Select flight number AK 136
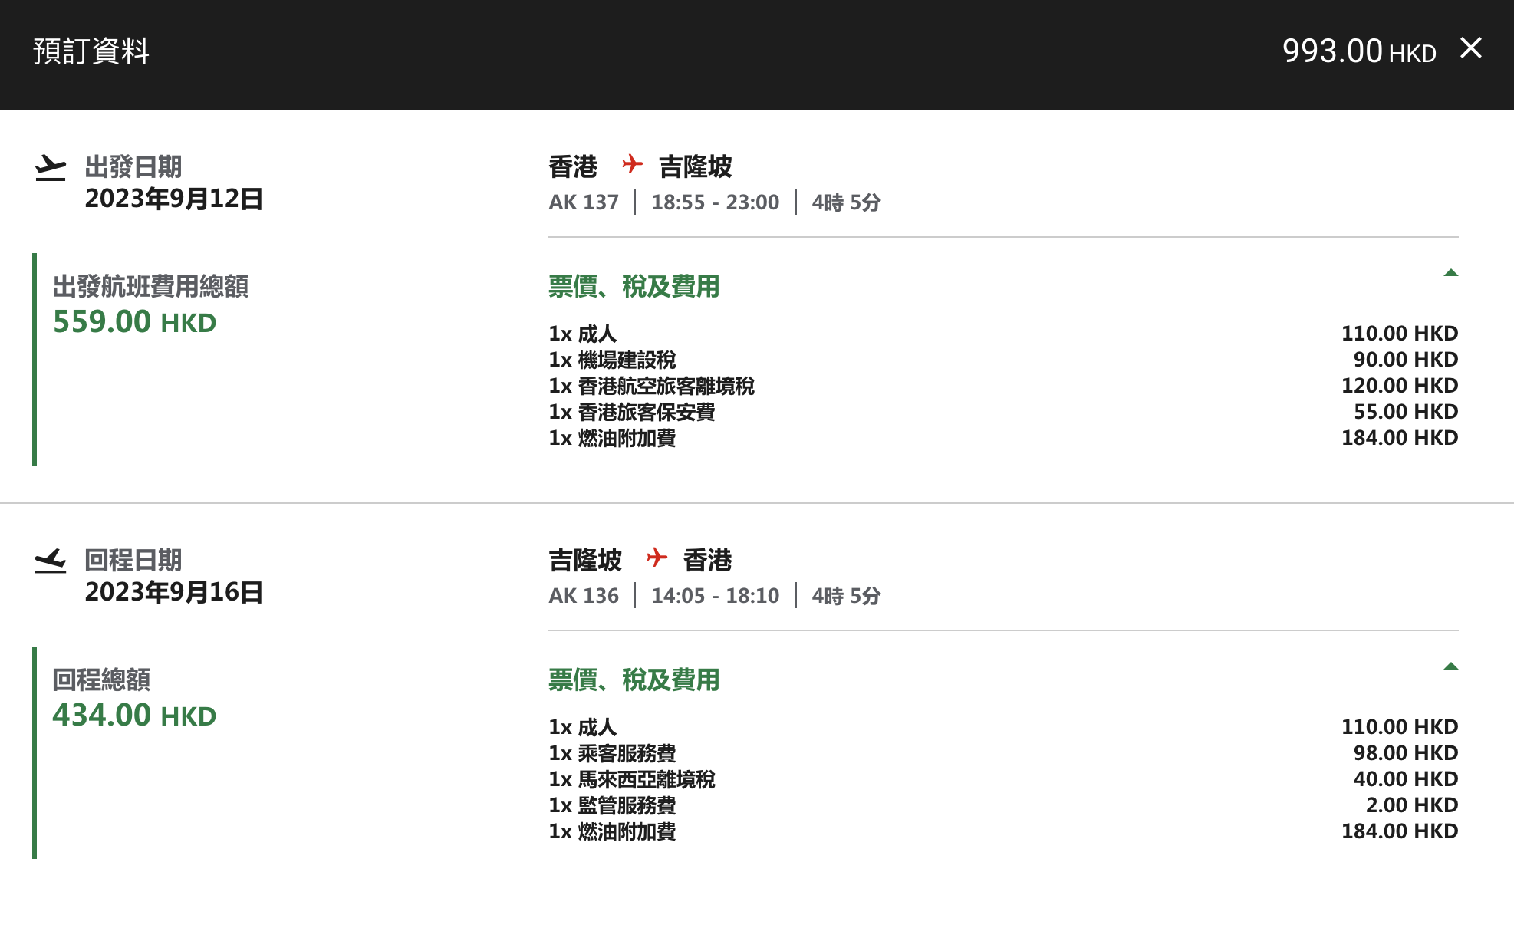This screenshot has width=1514, height=928. 583,595
